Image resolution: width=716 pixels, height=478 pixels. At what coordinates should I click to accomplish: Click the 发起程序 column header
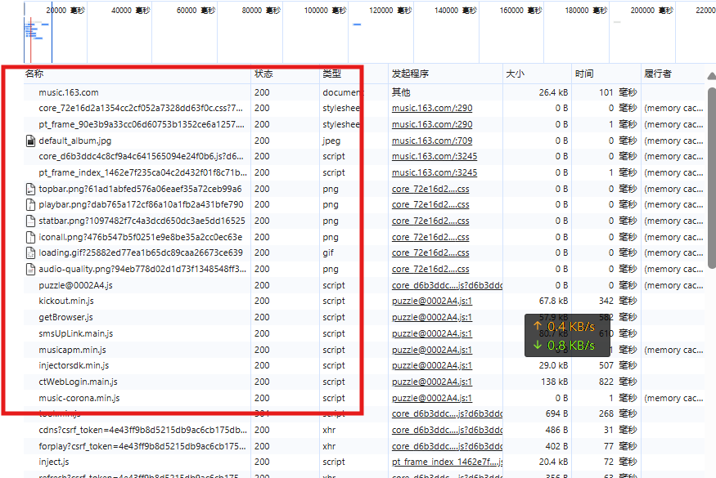click(410, 74)
